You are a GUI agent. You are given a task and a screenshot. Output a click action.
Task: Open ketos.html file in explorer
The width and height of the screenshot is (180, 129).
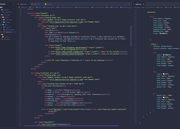coord(7,12)
